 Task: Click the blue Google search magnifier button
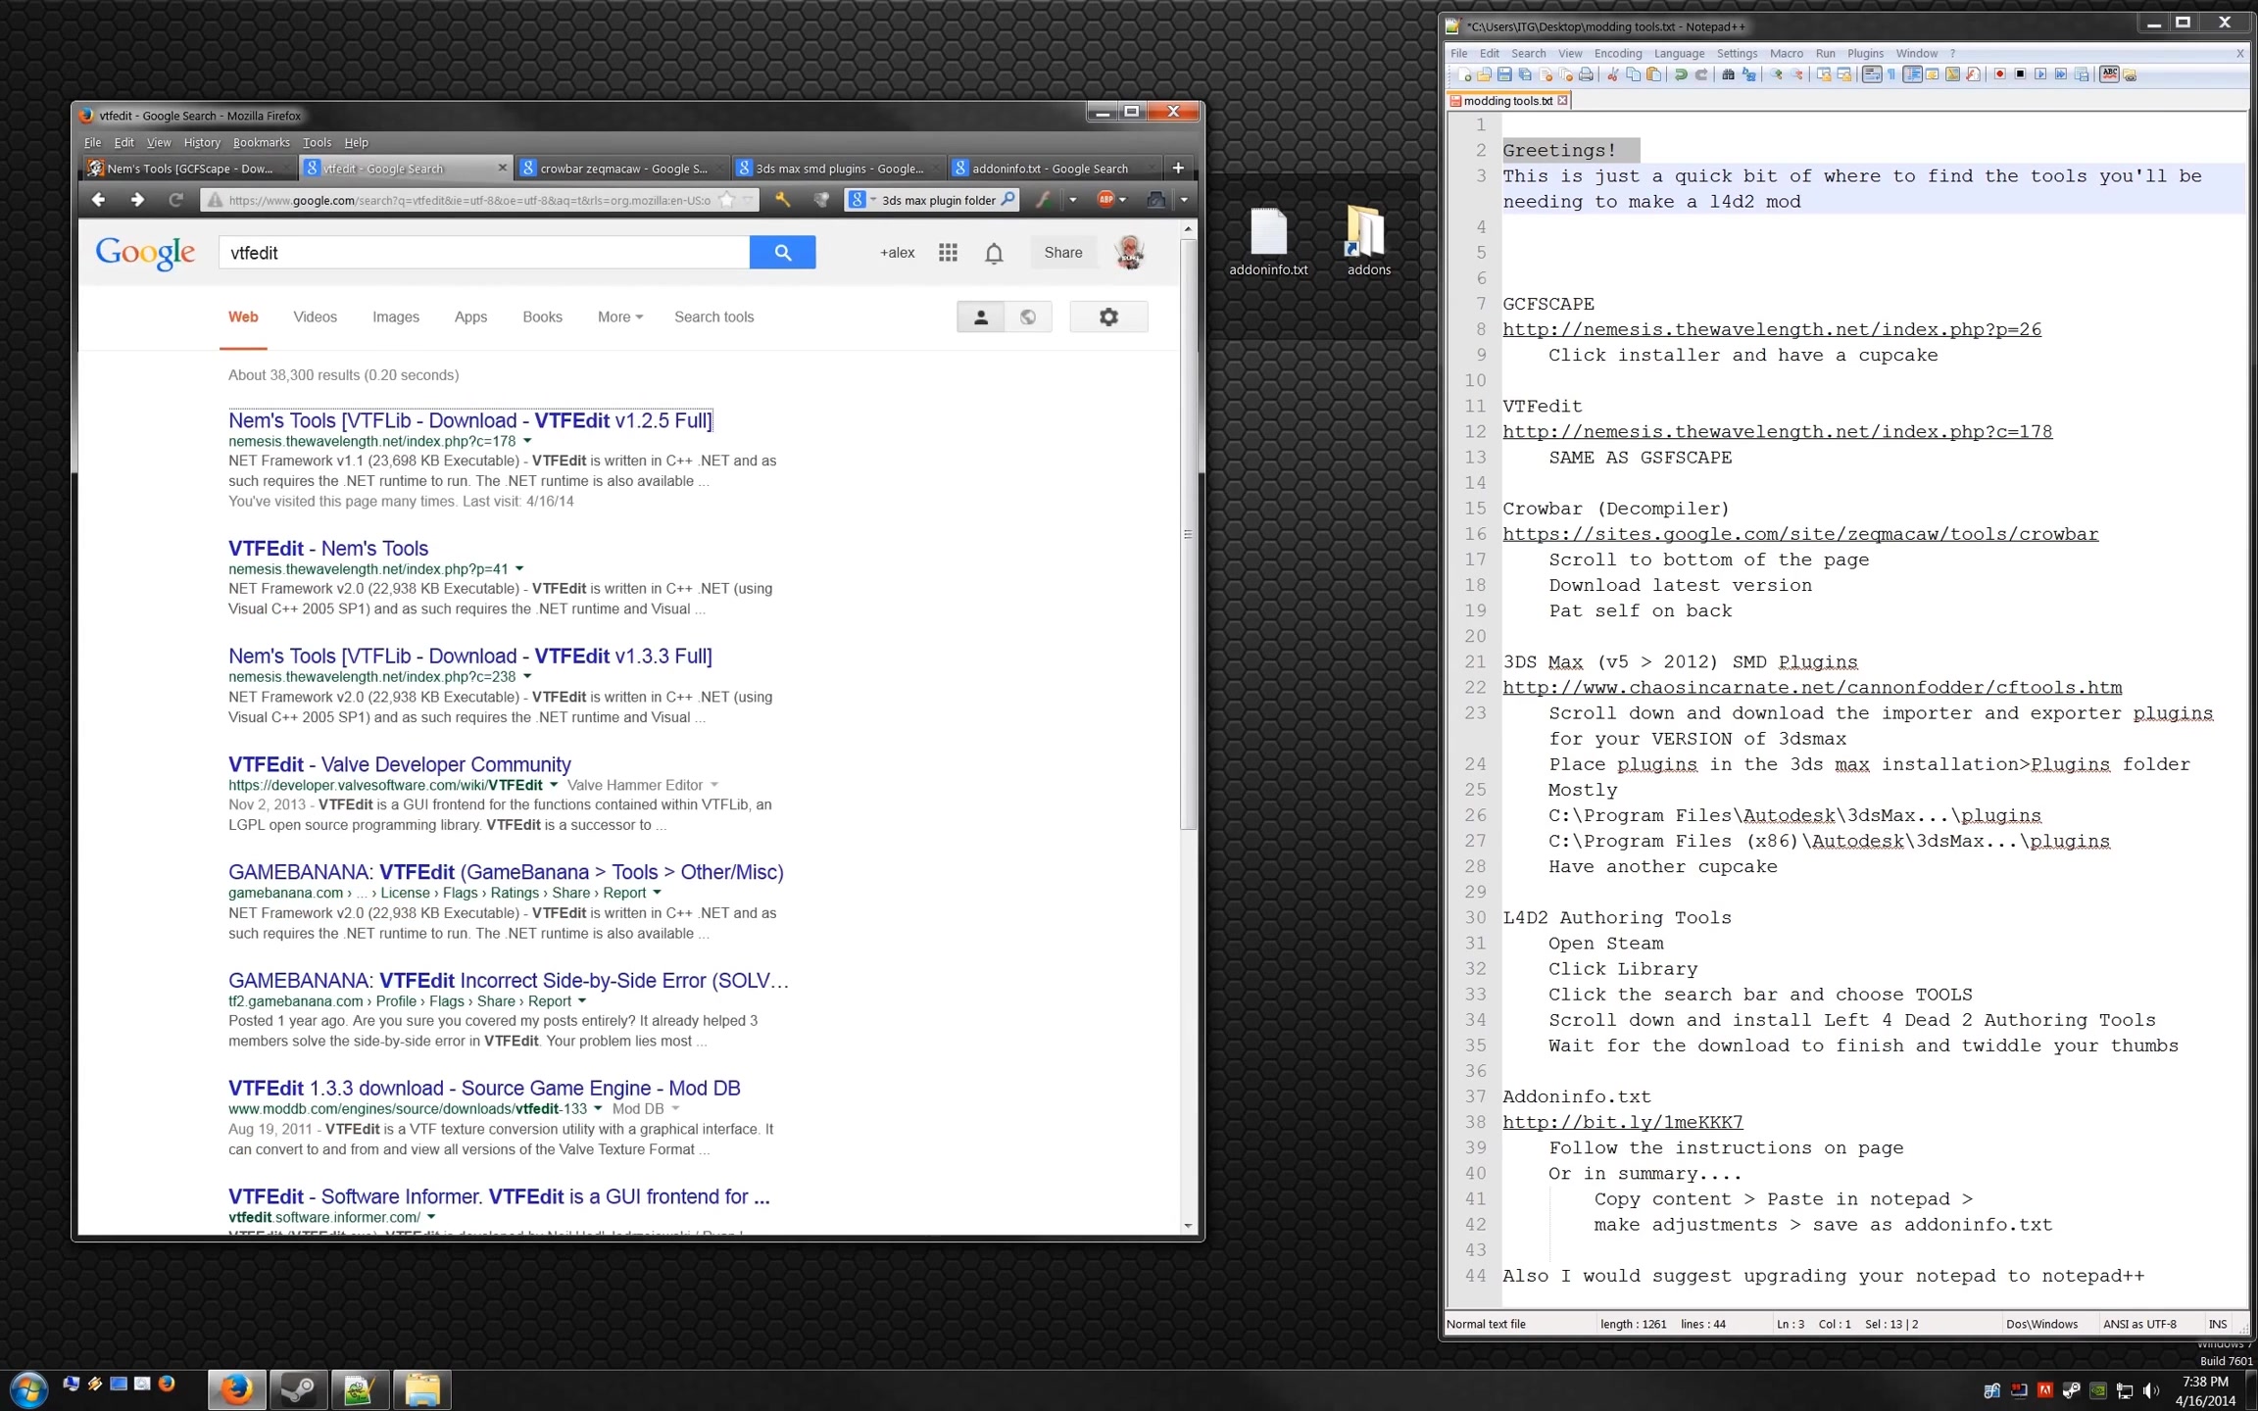pyautogui.click(x=782, y=253)
